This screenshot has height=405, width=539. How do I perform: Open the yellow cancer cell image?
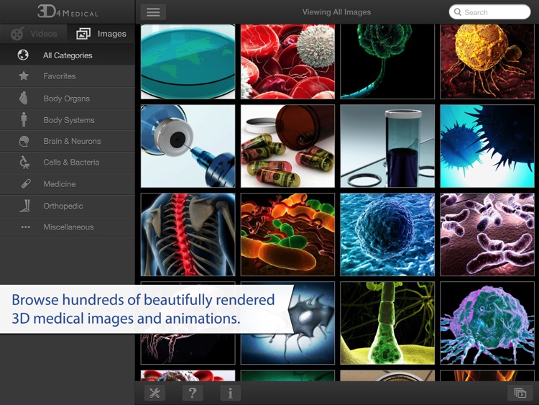coord(487,61)
